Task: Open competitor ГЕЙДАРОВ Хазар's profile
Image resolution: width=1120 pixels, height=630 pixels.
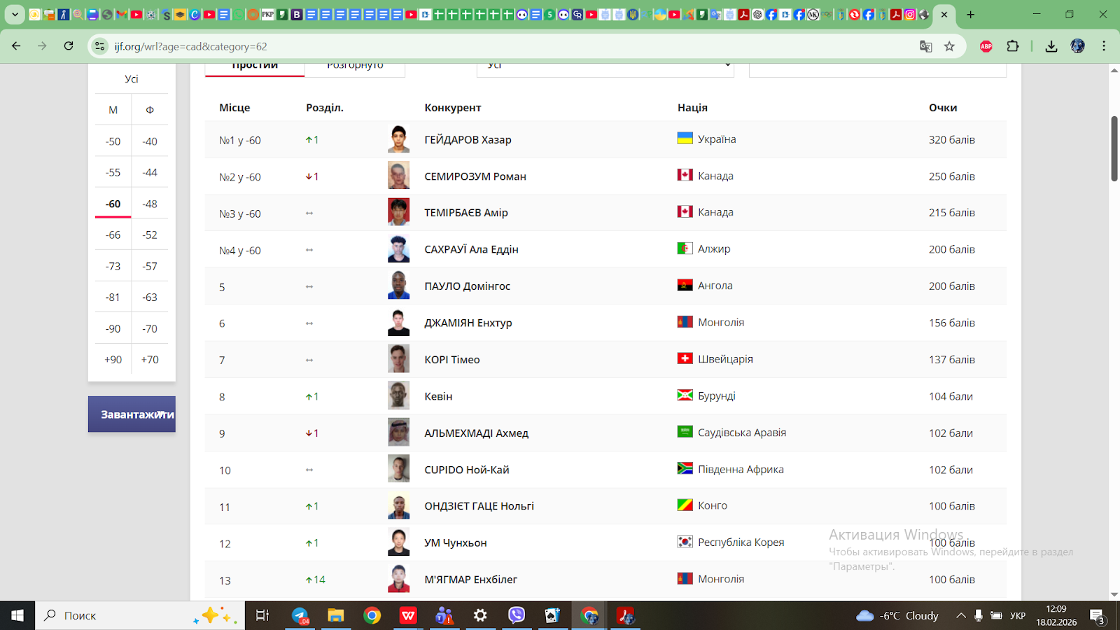Action: [x=468, y=140]
